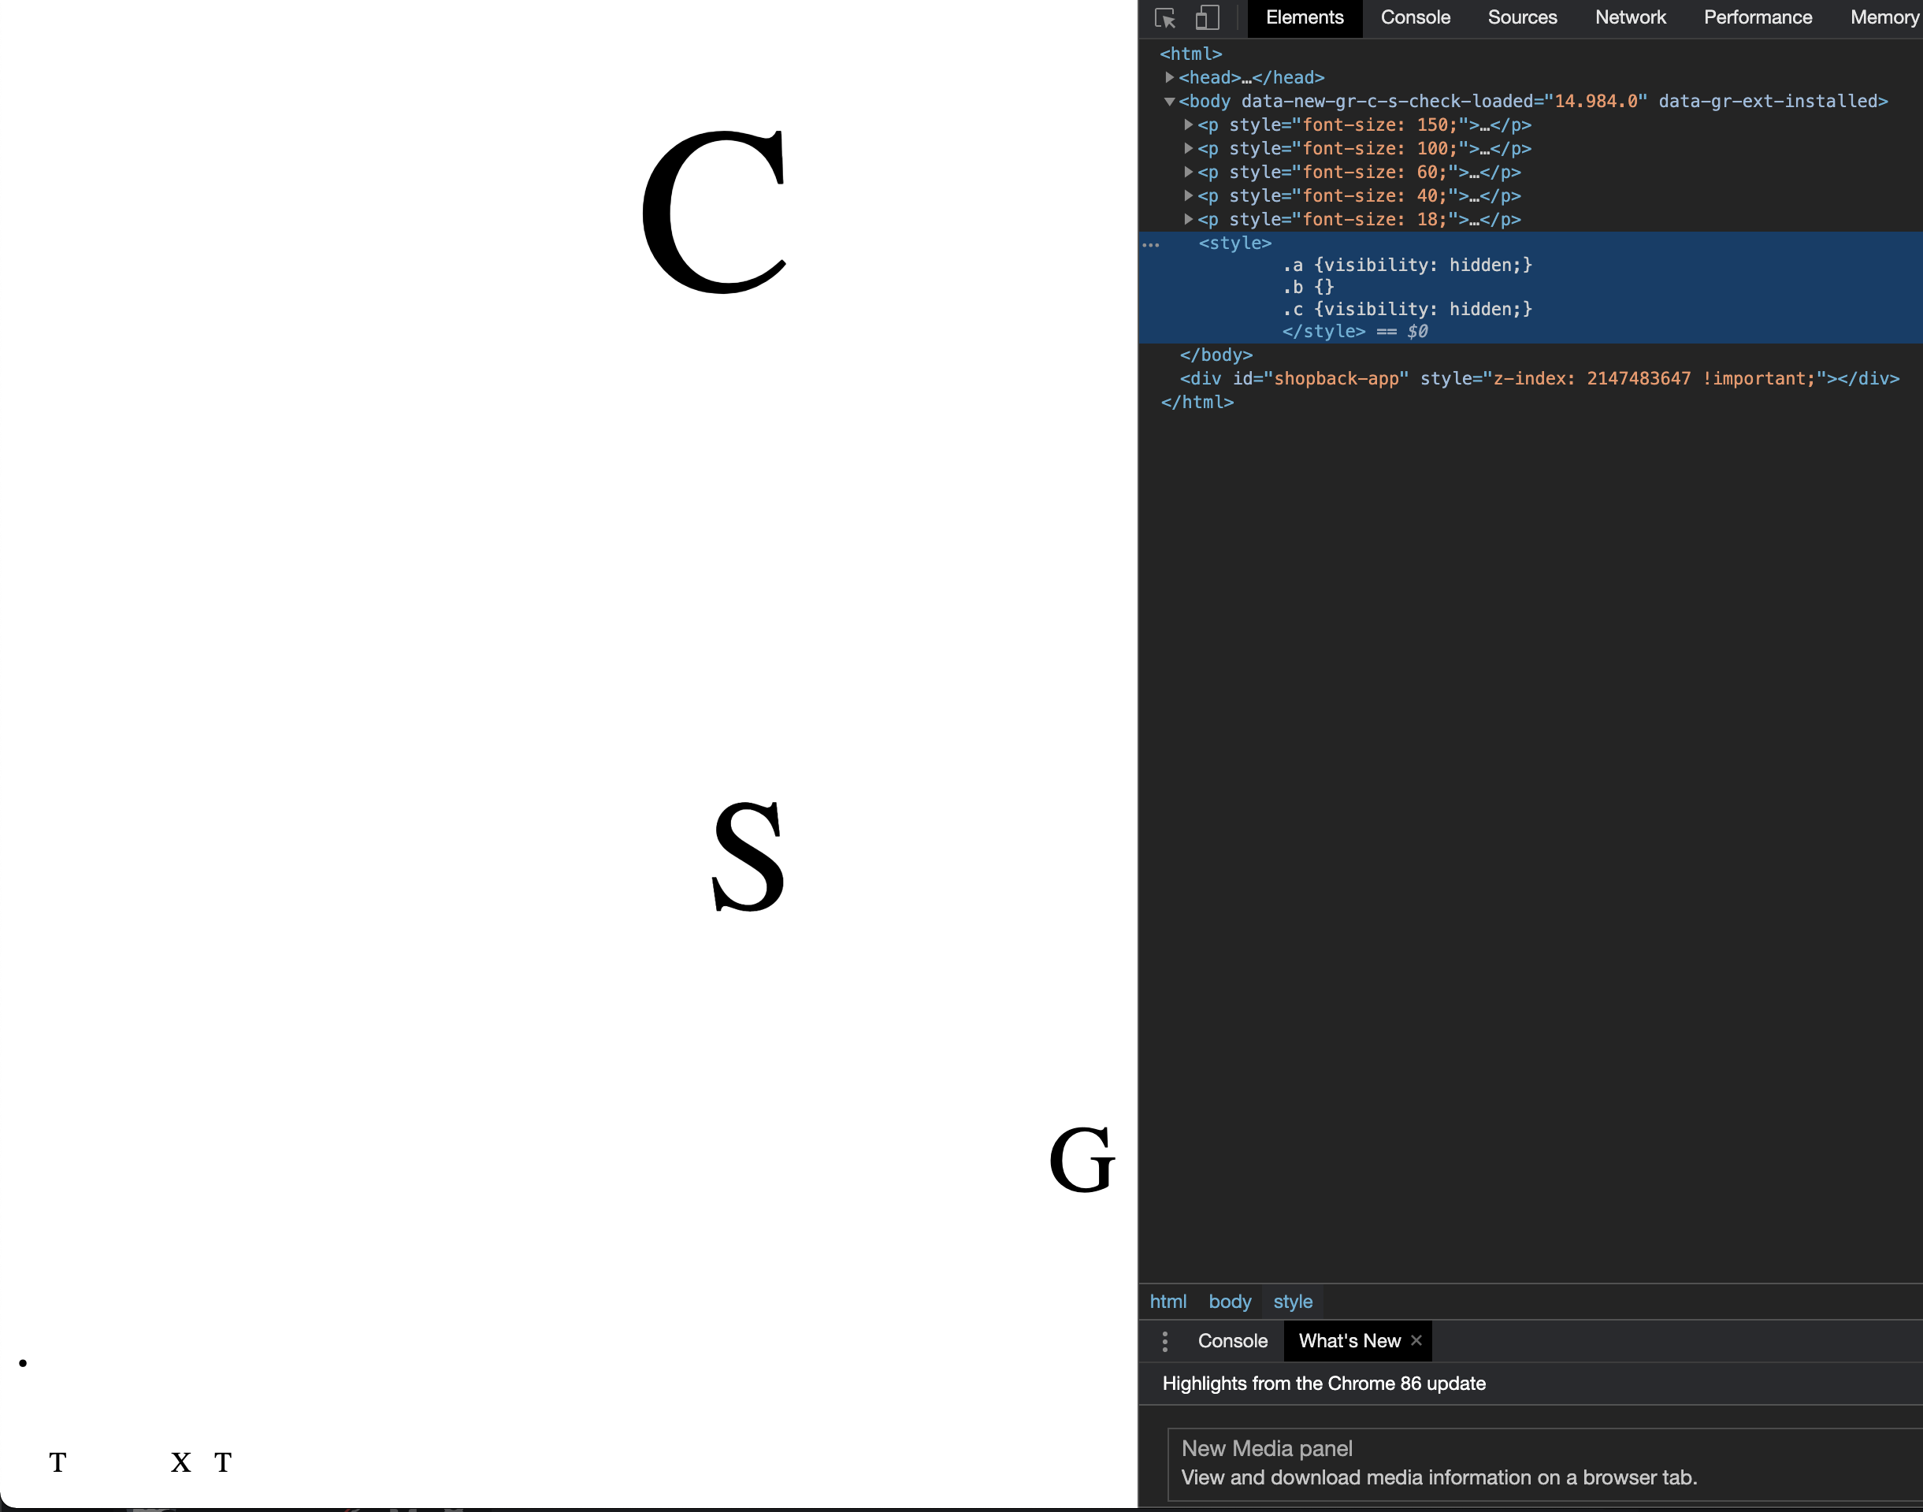Expand the paragraph with font-size 60
Image resolution: width=1923 pixels, height=1512 pixels.
click(x=1189, y=172)
